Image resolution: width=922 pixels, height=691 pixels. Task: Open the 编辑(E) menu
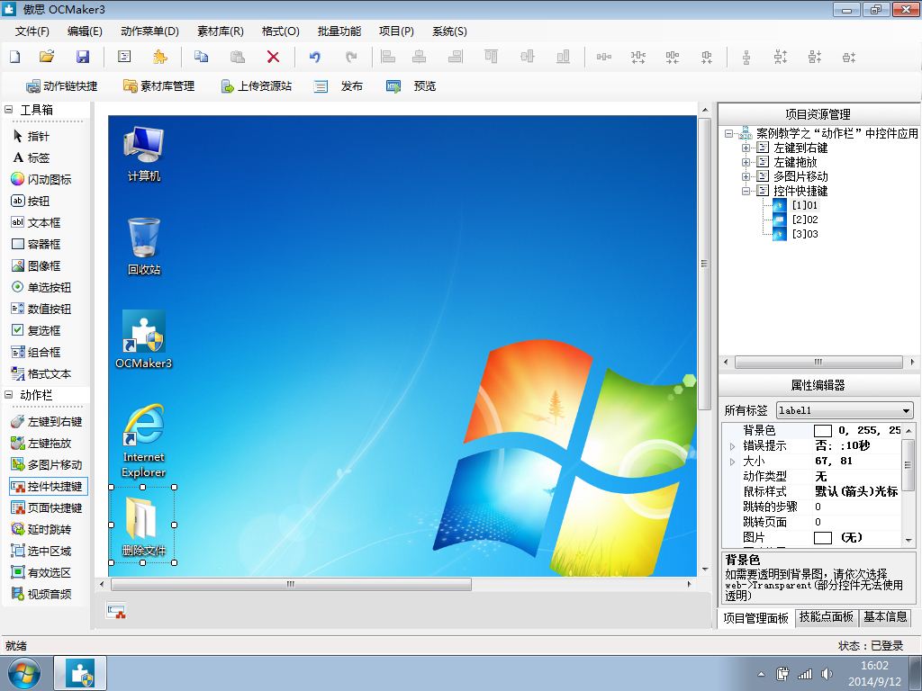85,31
